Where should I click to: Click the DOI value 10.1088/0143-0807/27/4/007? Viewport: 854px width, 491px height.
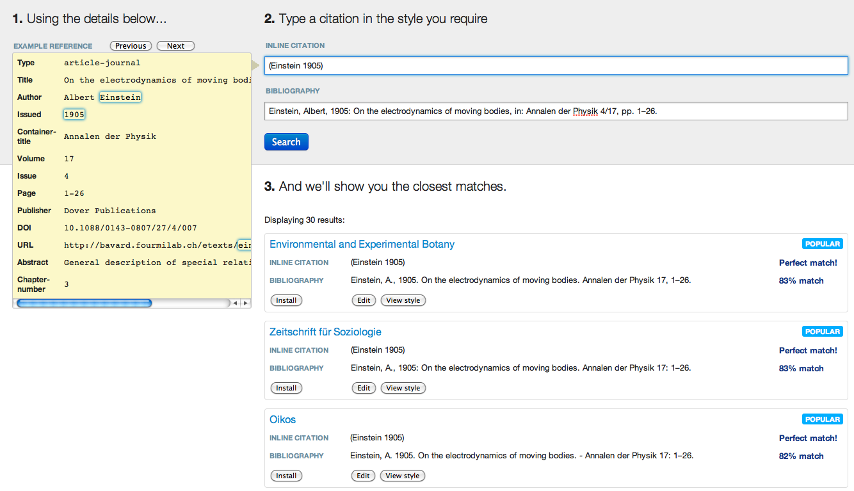pos(131,228)
